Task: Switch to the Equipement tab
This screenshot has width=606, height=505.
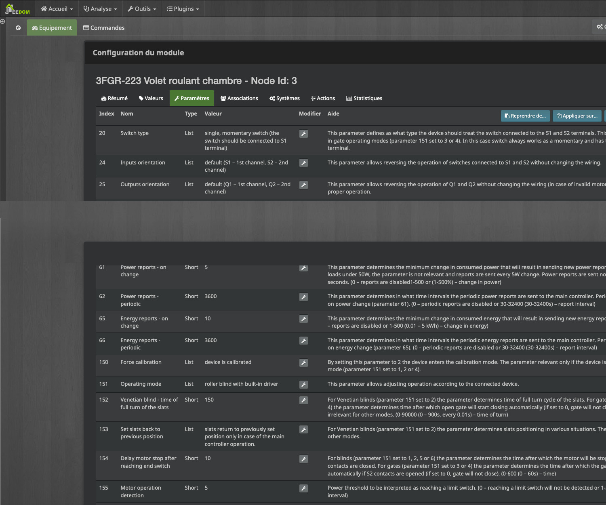Action: pos(52,27)
